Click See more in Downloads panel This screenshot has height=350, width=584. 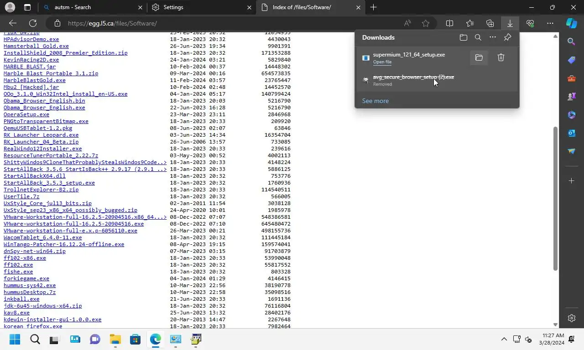[375, 101]
